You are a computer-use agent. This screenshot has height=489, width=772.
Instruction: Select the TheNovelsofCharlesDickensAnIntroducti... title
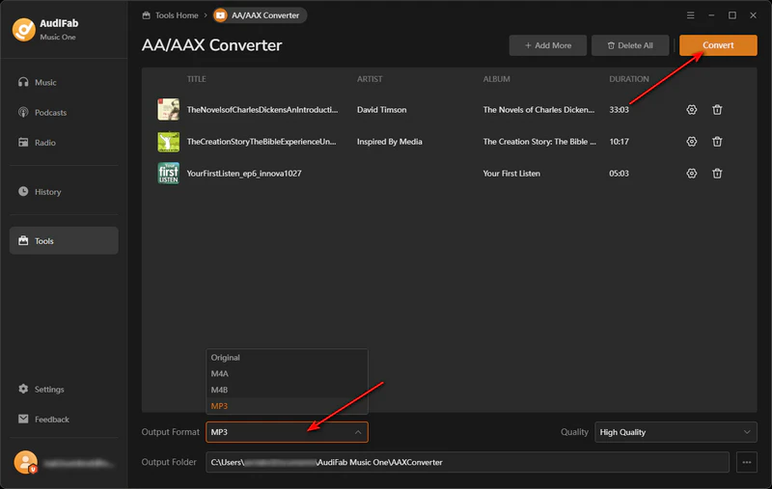pos(262,110)
